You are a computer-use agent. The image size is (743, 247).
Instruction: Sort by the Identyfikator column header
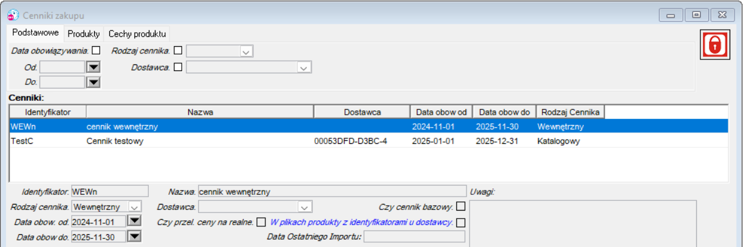tap(48, 112)
